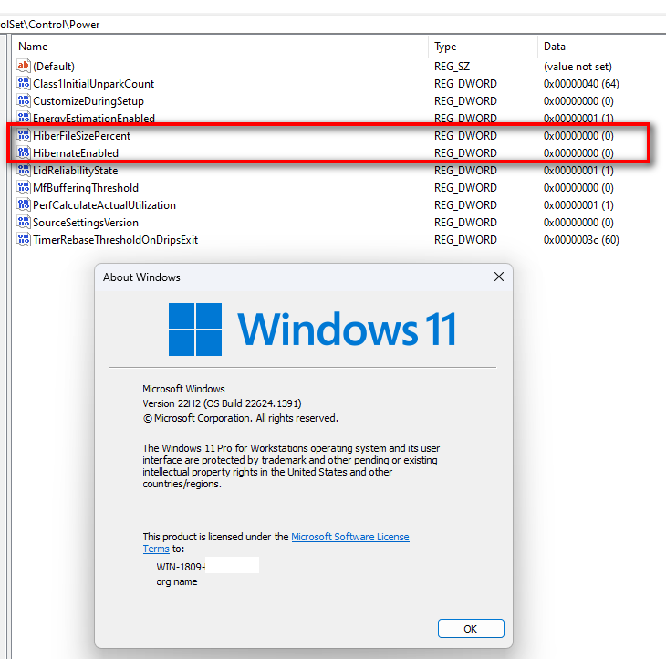Click the SourceSettingsVersion DWORD icon
The image size is (666, 659).
click(24, 222)
